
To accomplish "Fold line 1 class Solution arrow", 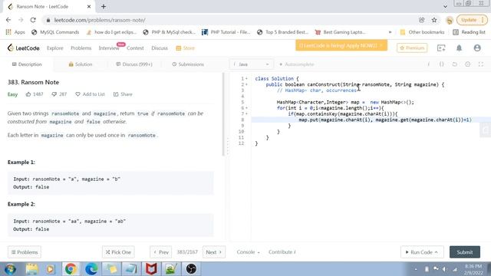I will 246,78.
